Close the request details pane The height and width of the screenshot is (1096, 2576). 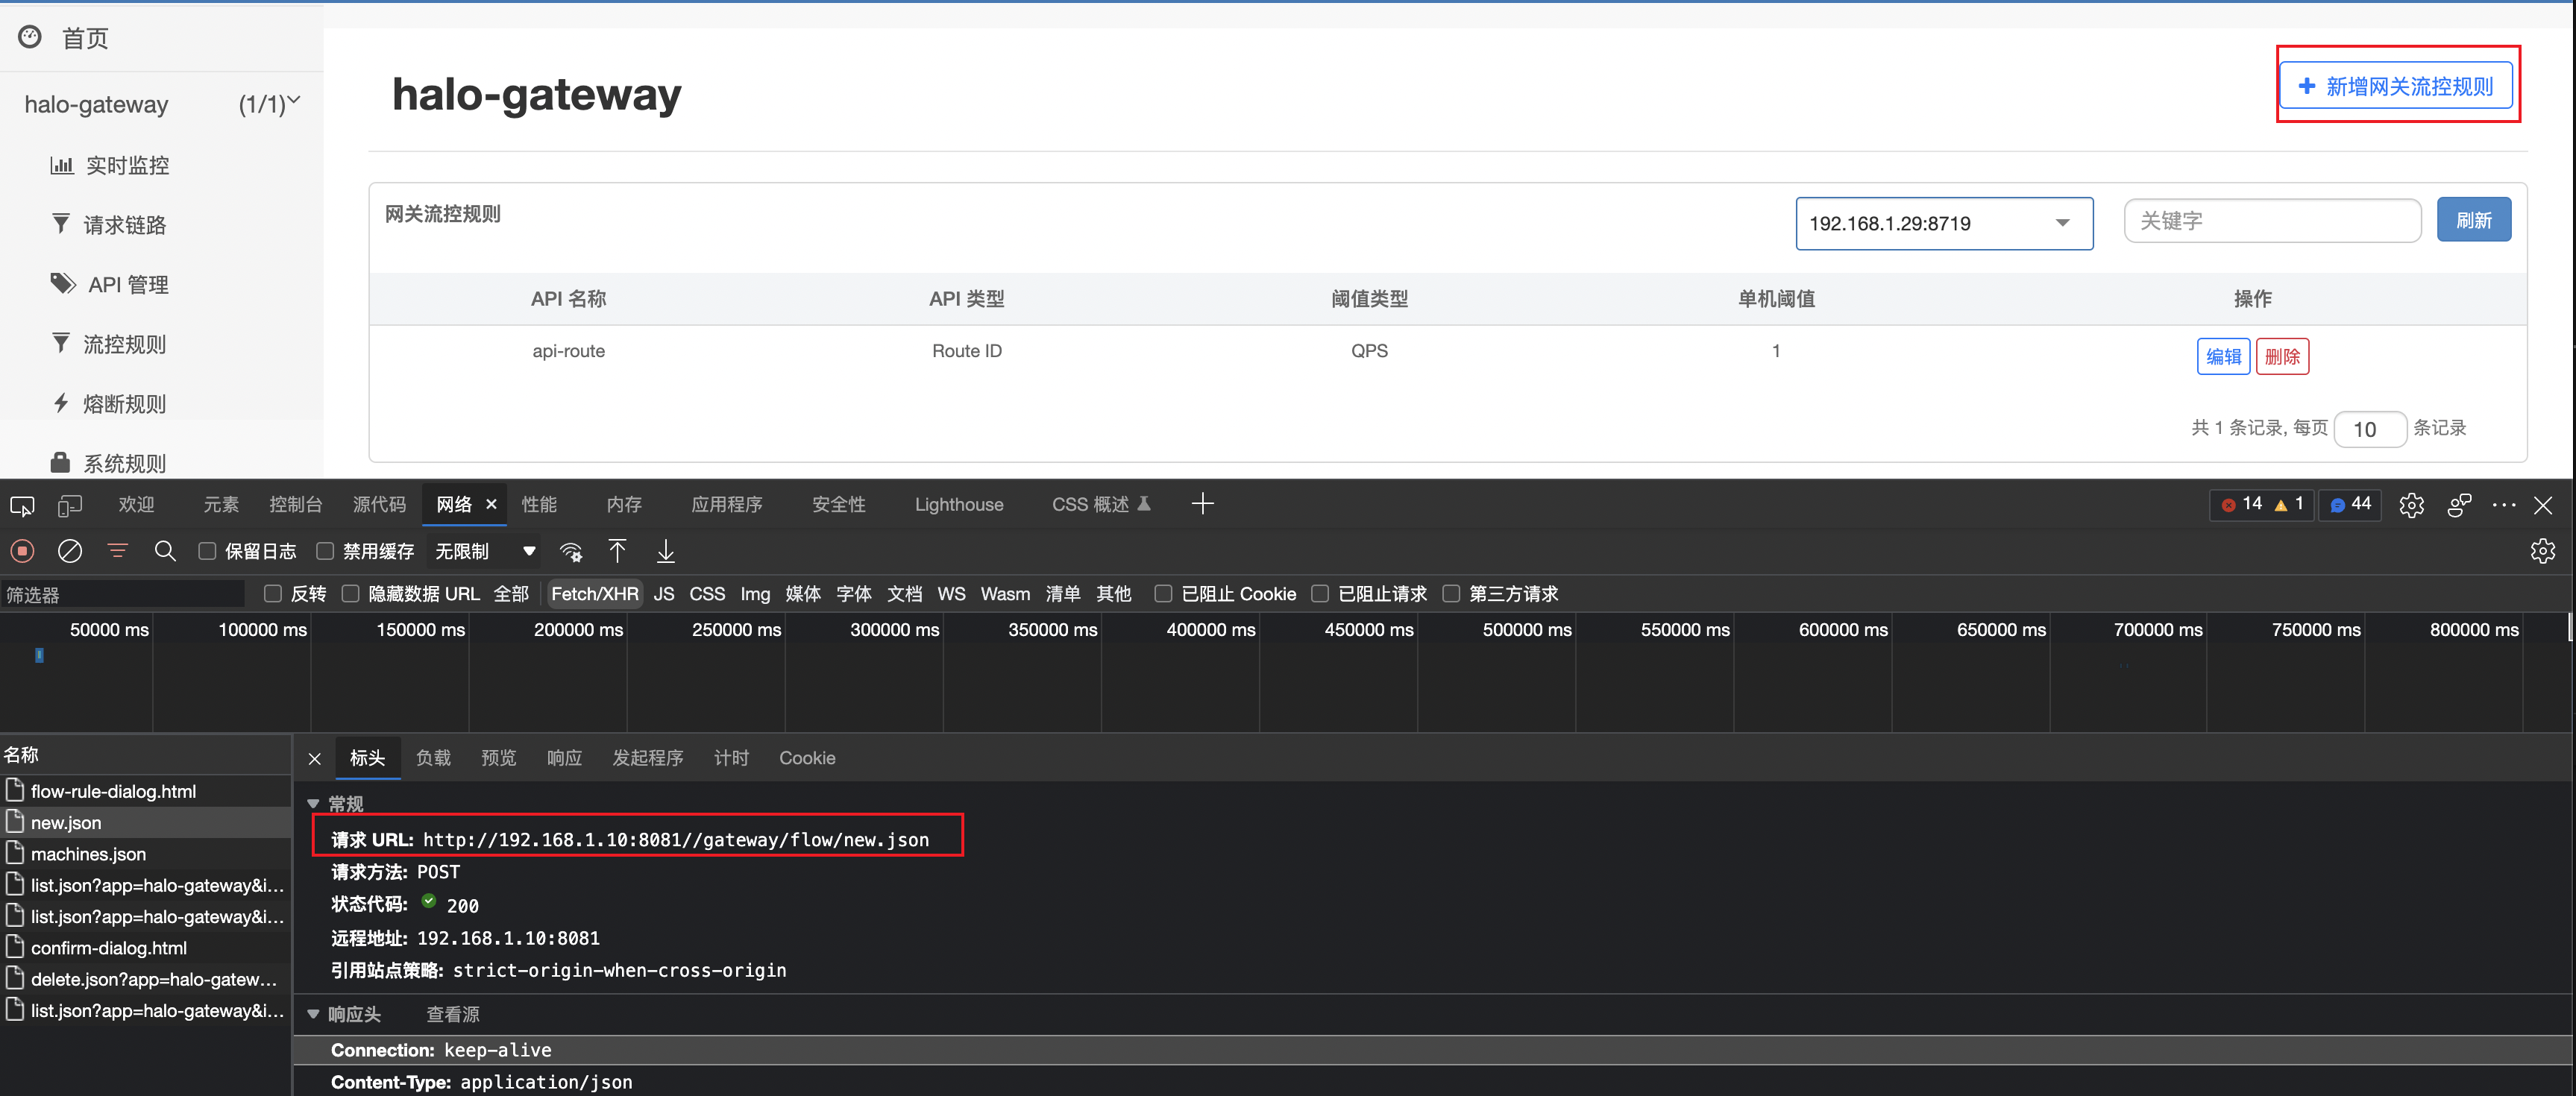(x=314, y=759)
